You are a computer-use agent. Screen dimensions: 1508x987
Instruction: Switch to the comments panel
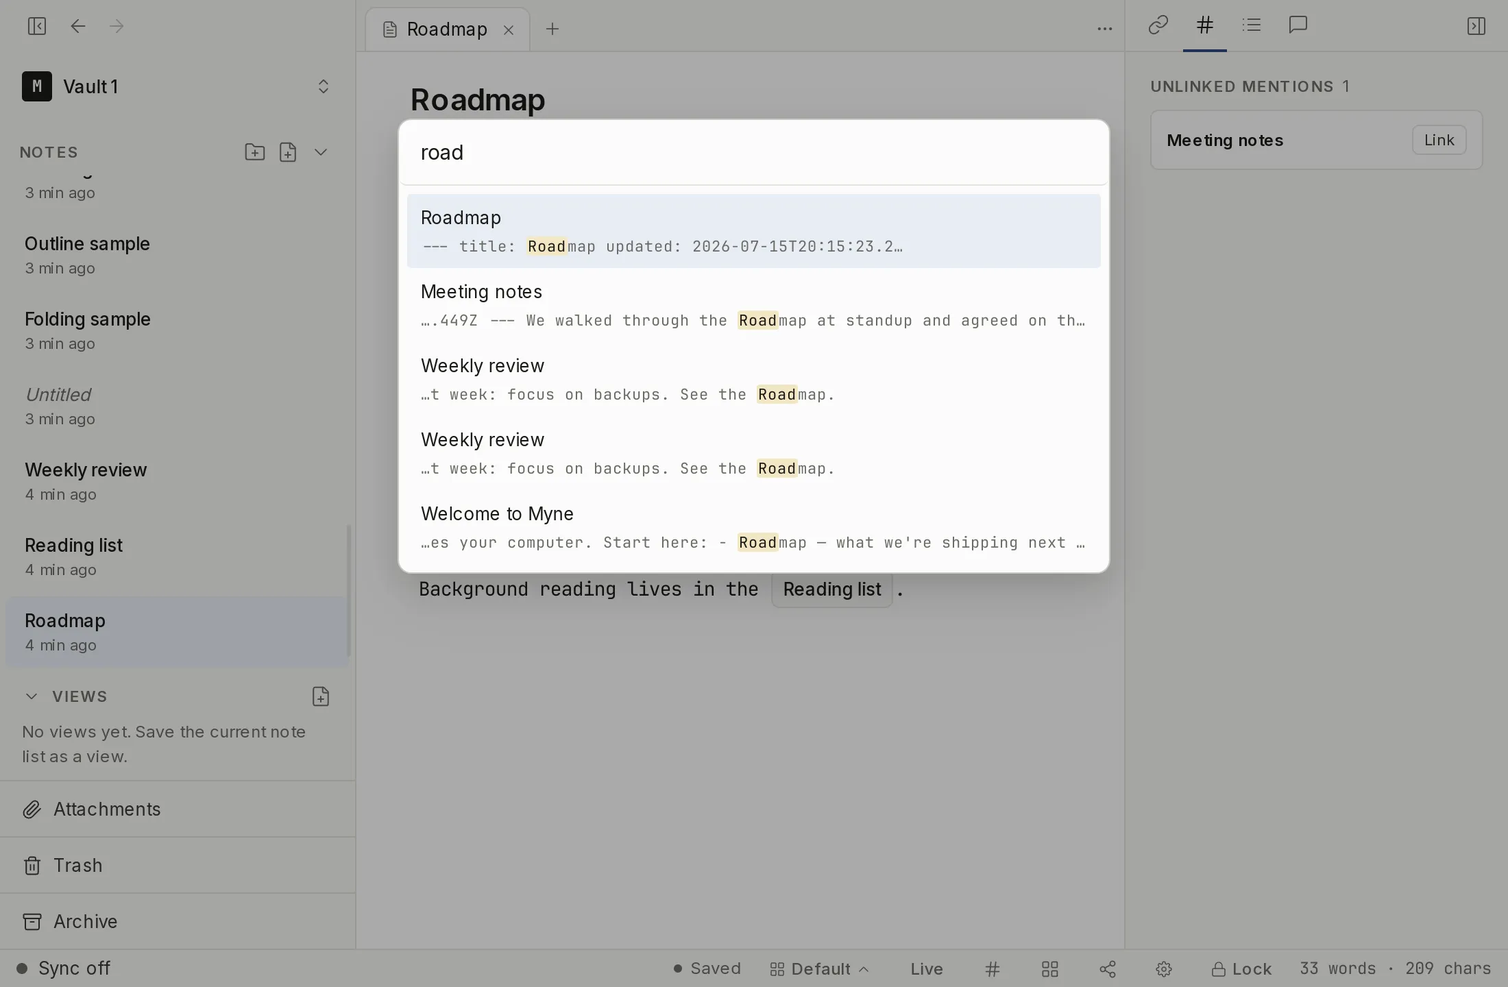[1298, 25]
